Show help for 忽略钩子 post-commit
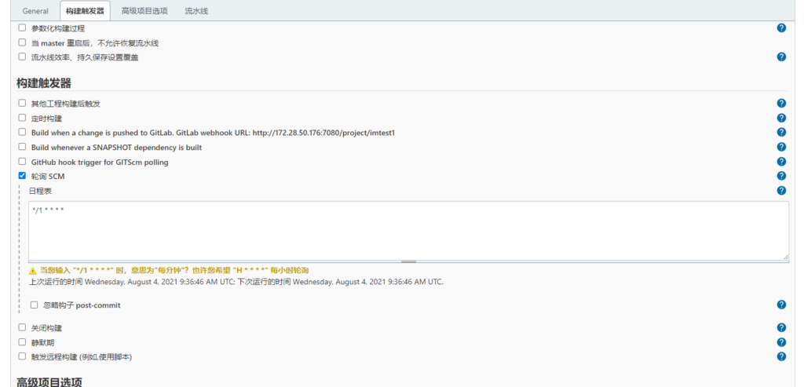Image resolution: width=804 pixels, height=387 pixels. [x=781, y=305]
